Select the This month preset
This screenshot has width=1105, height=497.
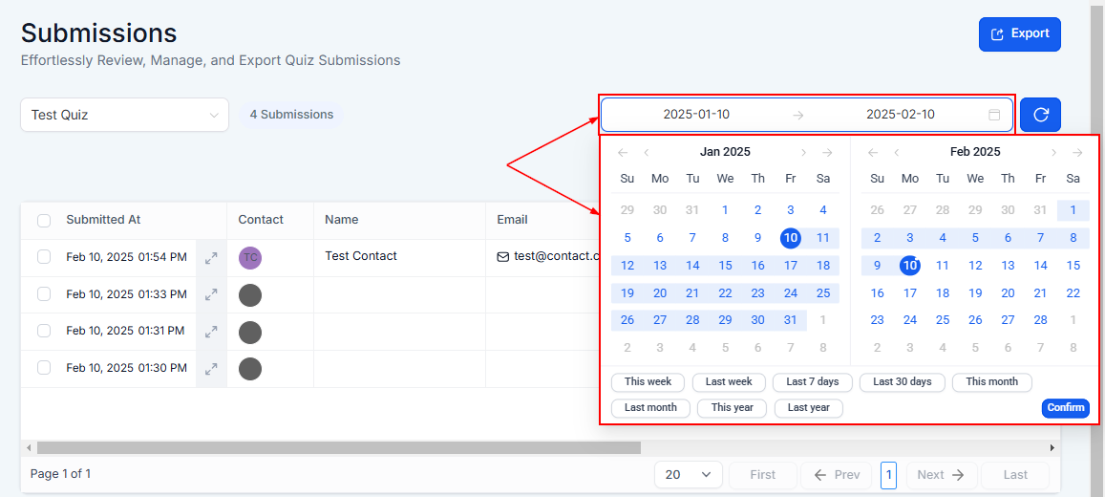click(x=991, y=382)
